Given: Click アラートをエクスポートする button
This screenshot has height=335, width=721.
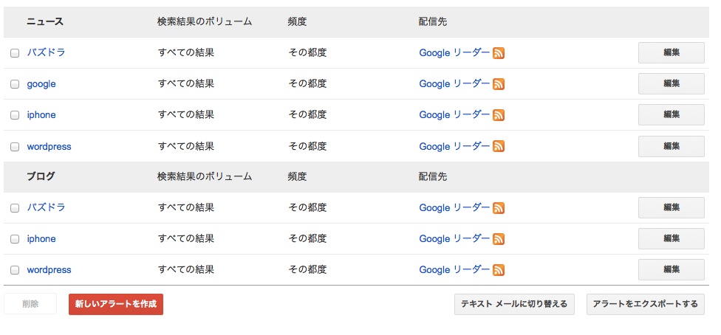Looking at the screenshot, I should pyautogui.click(x=645, y=304).
